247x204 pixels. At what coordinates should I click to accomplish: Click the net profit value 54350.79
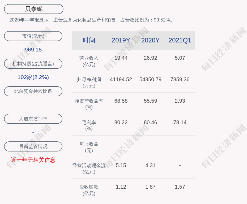(150, 79)
